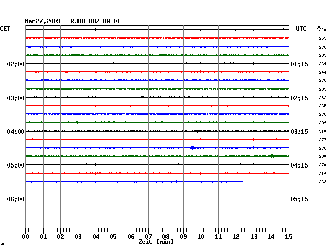Click the CET timezone label

[x=5, y=29]
